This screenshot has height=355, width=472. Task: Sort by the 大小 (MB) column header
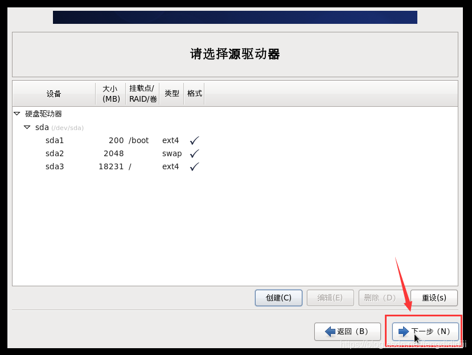[111, 94]
